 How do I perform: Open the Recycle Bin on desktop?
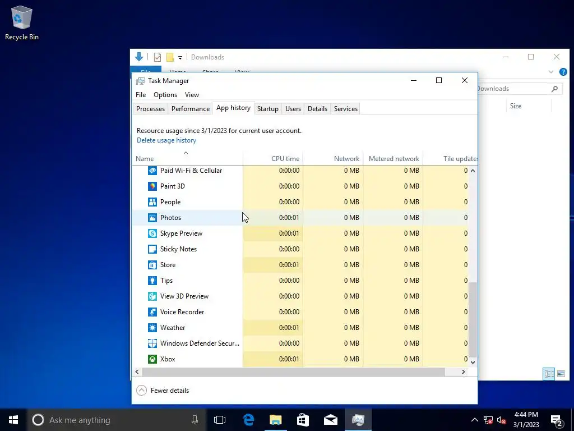[x=22, y=22]
